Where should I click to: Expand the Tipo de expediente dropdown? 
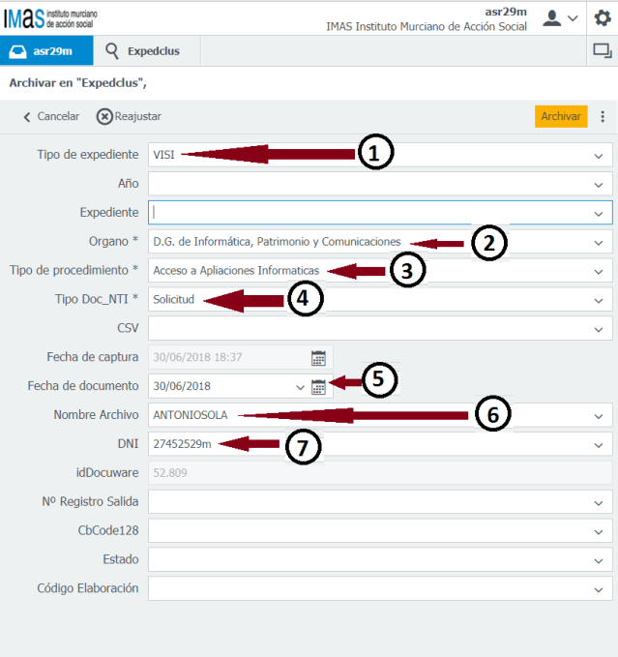(599, 155)
